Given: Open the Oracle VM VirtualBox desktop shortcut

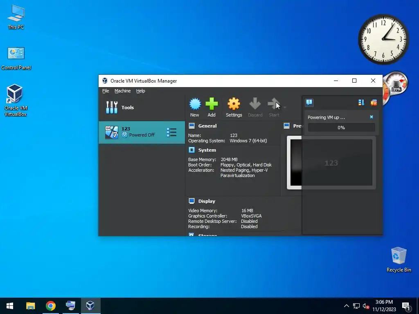Looking at the screenshot, I should click(x=15, y=100).
